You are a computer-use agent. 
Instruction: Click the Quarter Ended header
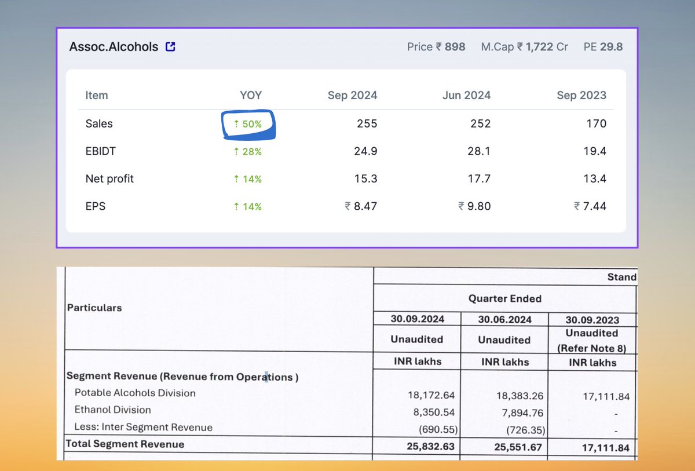[505, 299]
